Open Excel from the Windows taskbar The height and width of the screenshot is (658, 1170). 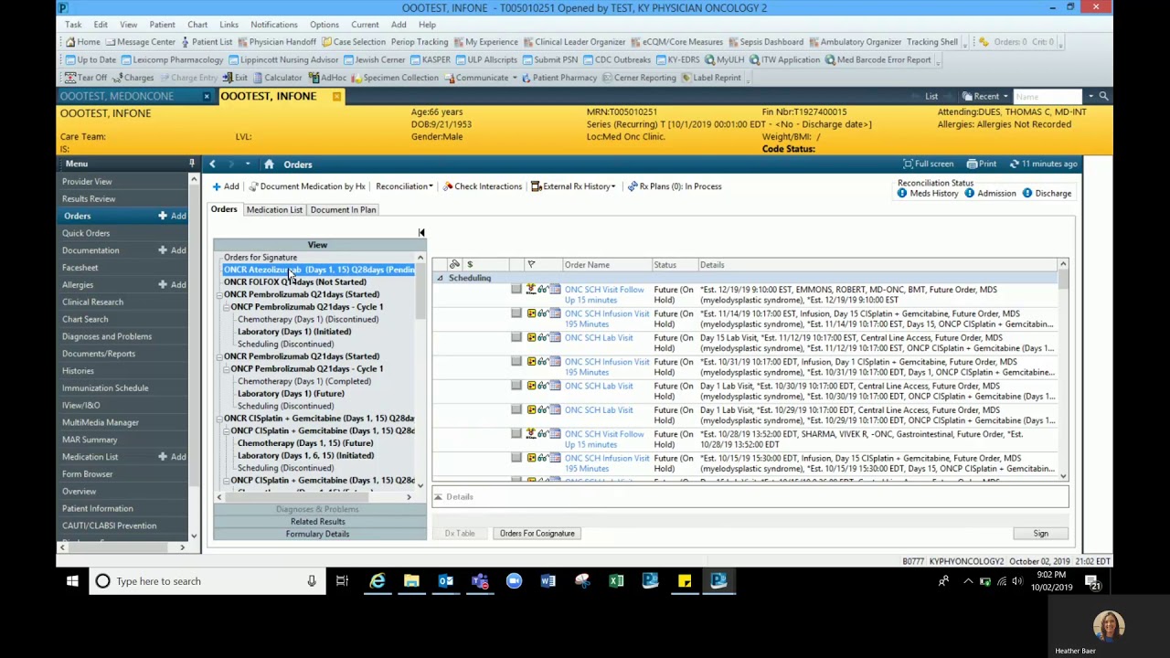[x=616, y=581]
